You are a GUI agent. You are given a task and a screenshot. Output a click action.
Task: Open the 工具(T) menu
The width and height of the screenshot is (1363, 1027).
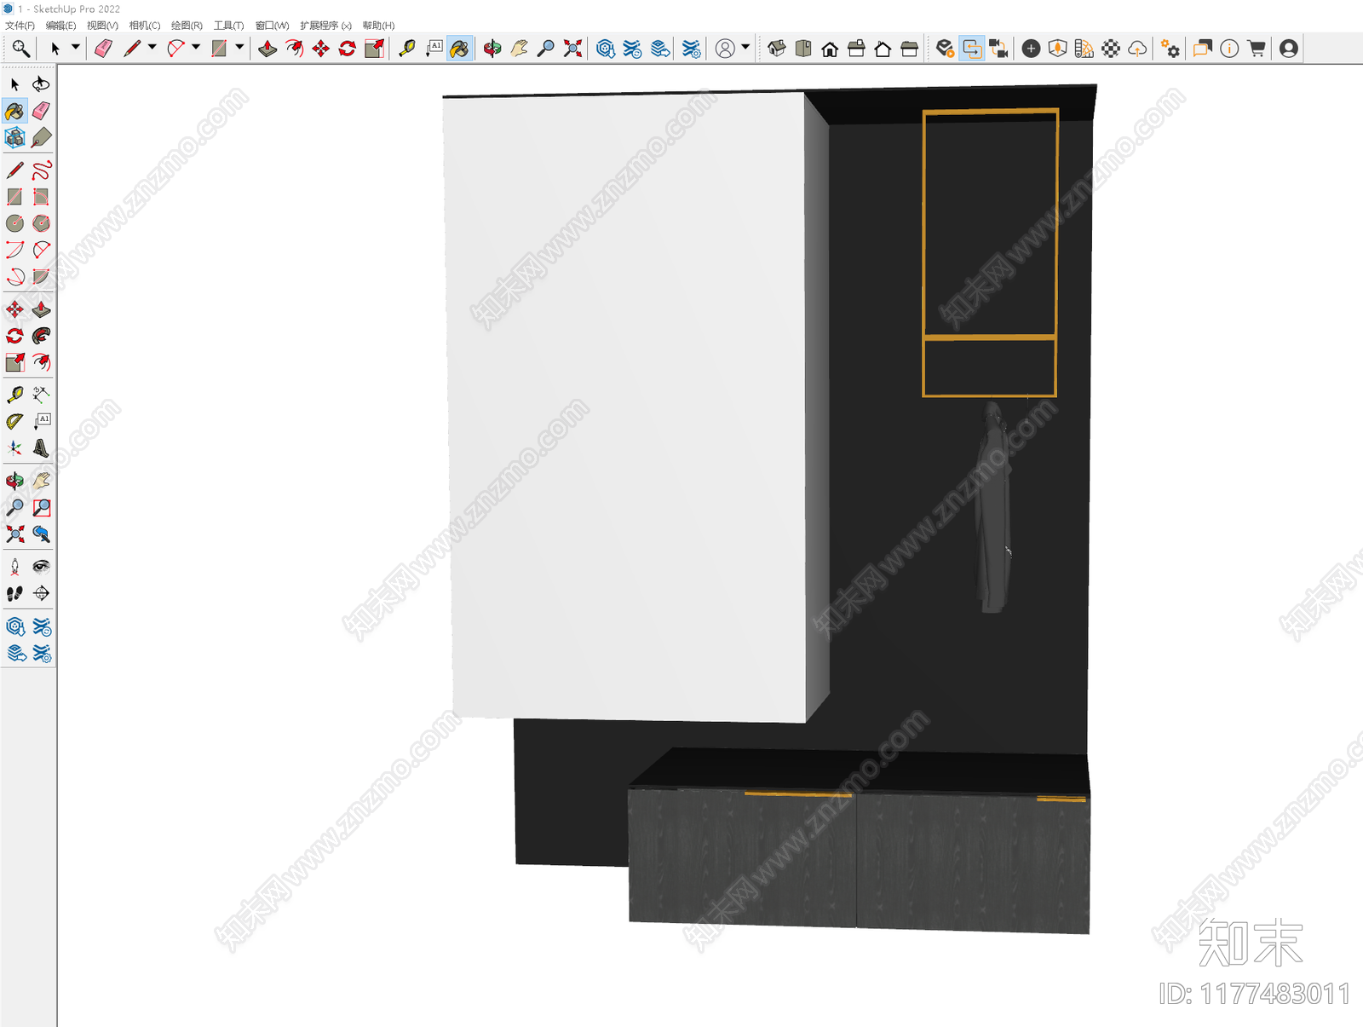(x=228, y=26)
